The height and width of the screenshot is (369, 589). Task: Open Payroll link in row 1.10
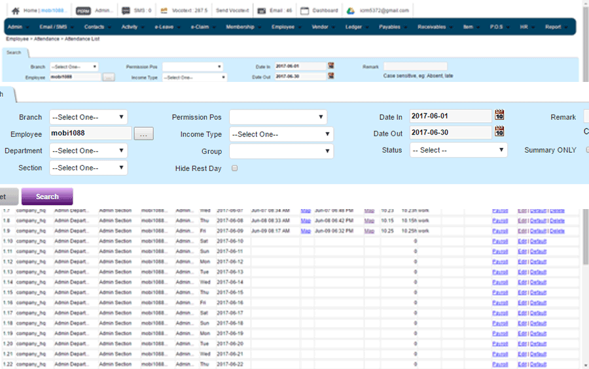[500, 241]
